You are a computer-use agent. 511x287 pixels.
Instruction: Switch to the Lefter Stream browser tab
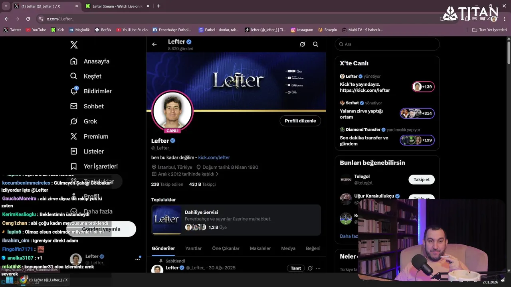117,6
